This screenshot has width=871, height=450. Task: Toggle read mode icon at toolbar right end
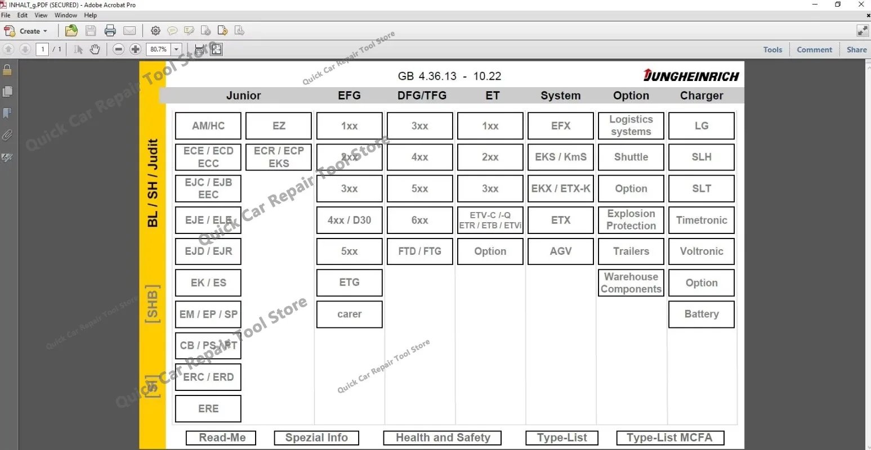click(862, 31)
